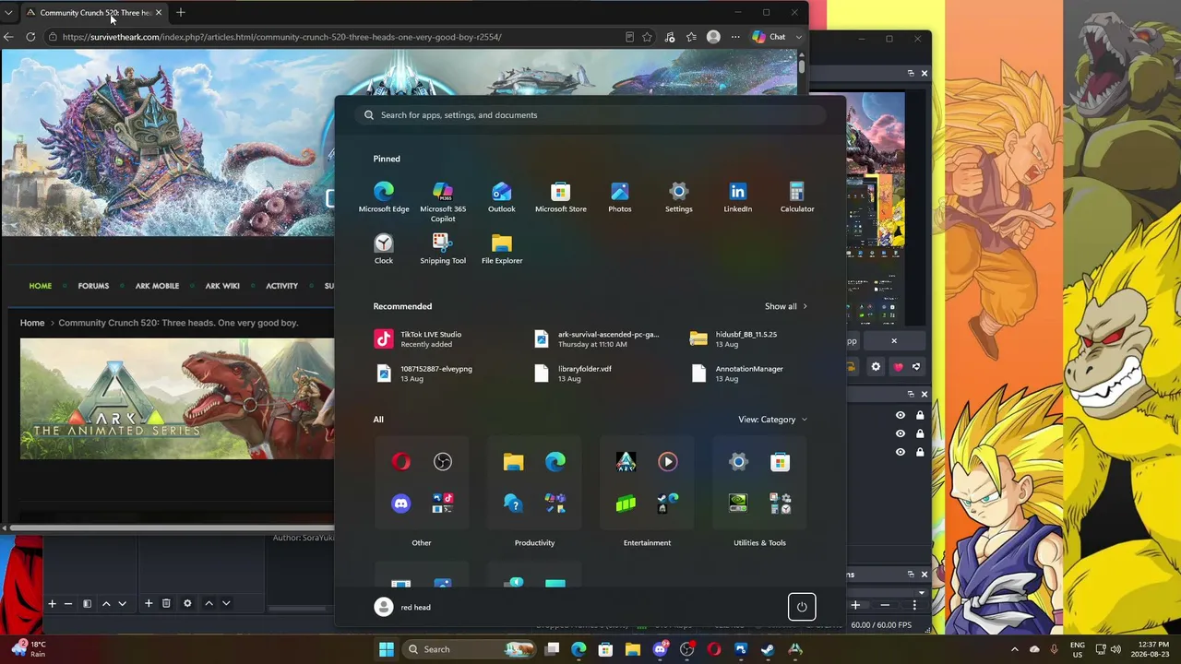1181x664 pixels.
Task: Open Microsoft Edge from pinned apps
Action: click(384, 196)
